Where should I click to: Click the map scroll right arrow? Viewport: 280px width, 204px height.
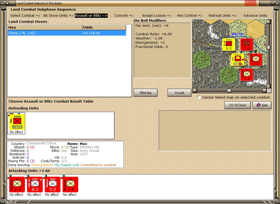point(264,91)
